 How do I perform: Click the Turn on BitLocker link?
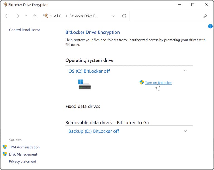pyautogui.click(x=158, y=83)
